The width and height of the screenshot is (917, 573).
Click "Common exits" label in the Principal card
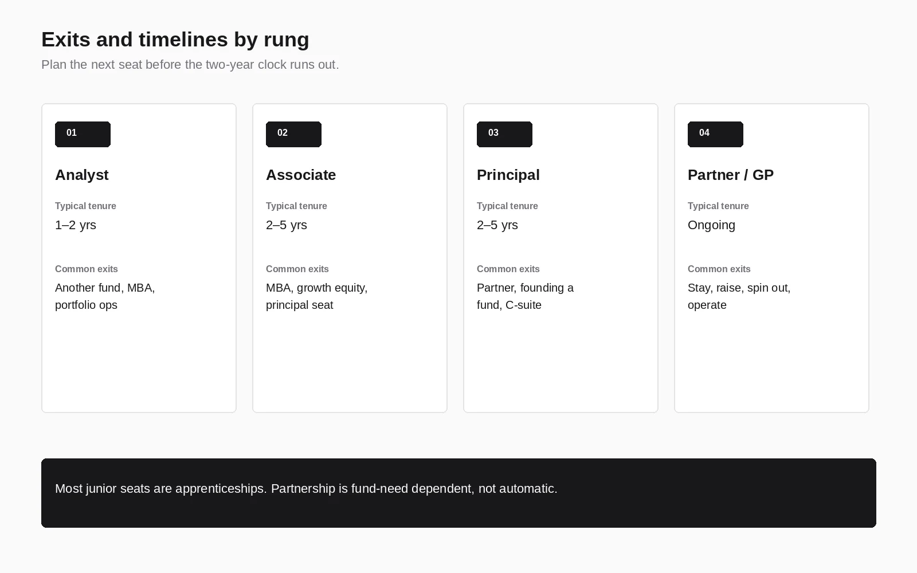pyautogui.click(x=508, y=269)
